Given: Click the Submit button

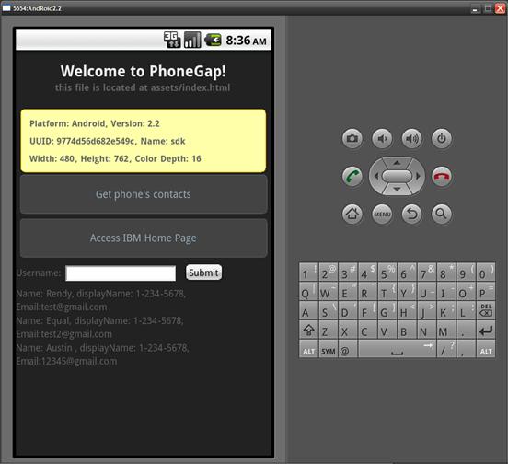Looking at the screenshot, I should point(203,273).
